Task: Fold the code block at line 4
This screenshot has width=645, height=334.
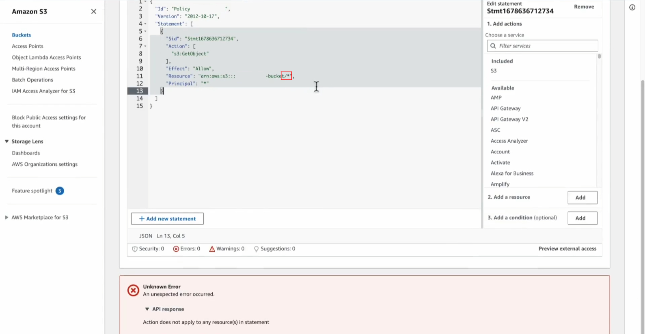Action: [x=145, y=24]
